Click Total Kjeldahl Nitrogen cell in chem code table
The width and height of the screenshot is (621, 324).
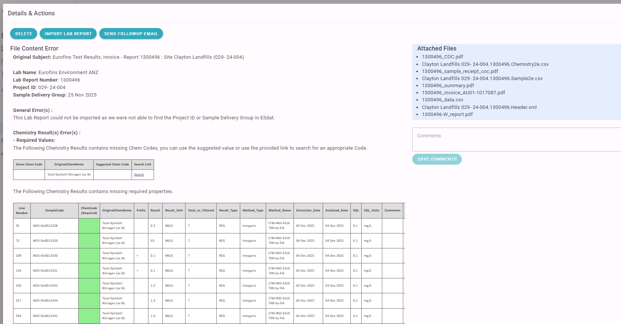point(69,175)
